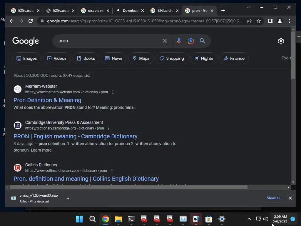Viewport: 301px width, 226px height.
Task: Open terminal app from taskbar
Action: tap(131, 219)
